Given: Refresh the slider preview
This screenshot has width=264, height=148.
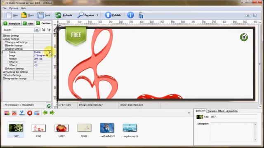Looking at the screenshot, I should click(64, 15).
